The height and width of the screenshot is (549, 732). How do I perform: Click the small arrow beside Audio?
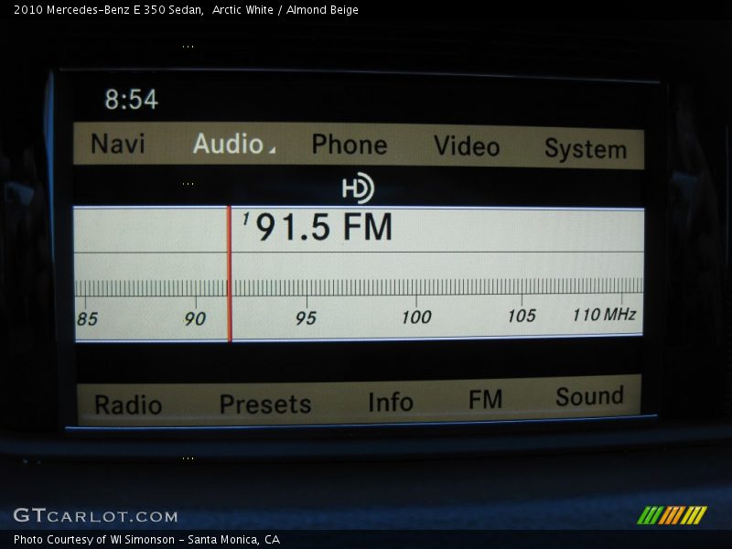(x=272, y=149)
